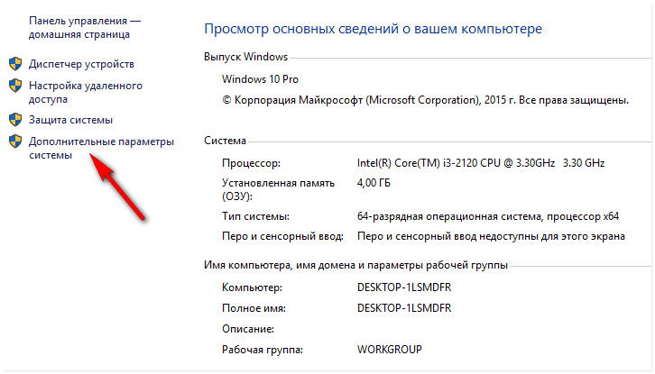Viewport: 655px width, 374px height.
Task: Click the 'Полное имя:' label
Action: 254,308
